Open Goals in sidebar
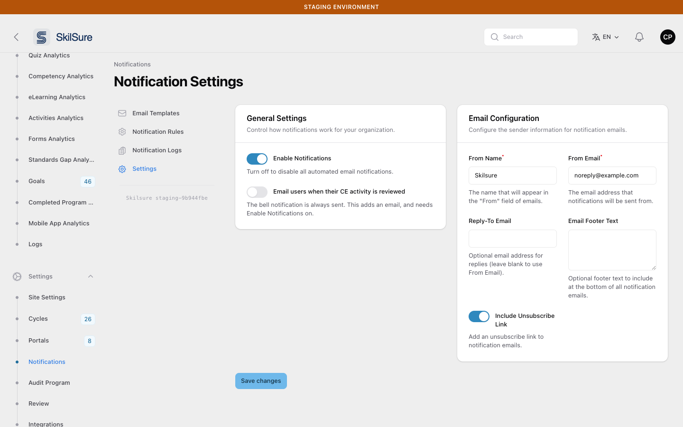 pos(37,181)
